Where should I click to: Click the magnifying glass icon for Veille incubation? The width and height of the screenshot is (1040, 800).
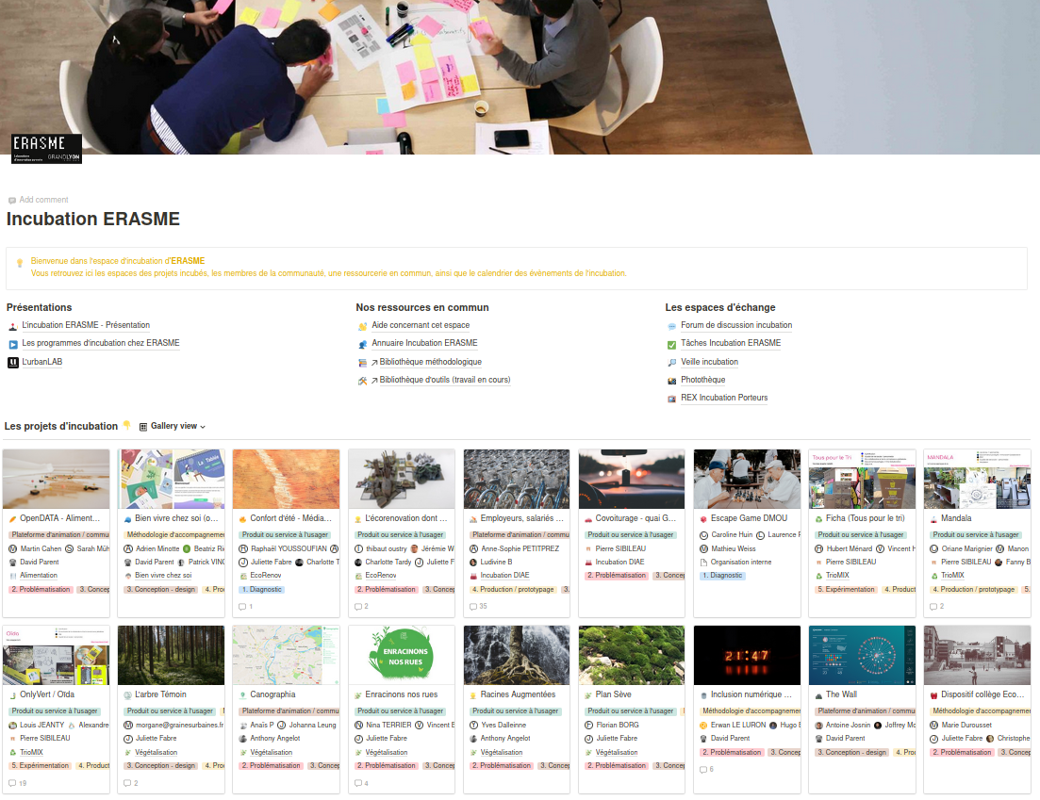coord(671,362)
